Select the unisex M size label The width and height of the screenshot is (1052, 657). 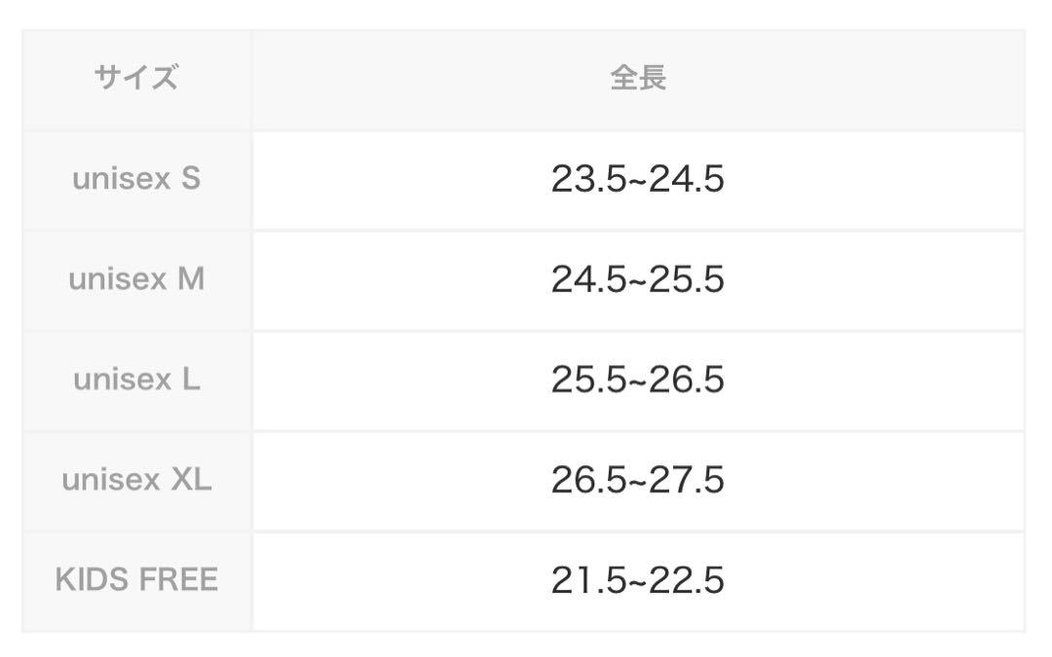tap(136, 279)
